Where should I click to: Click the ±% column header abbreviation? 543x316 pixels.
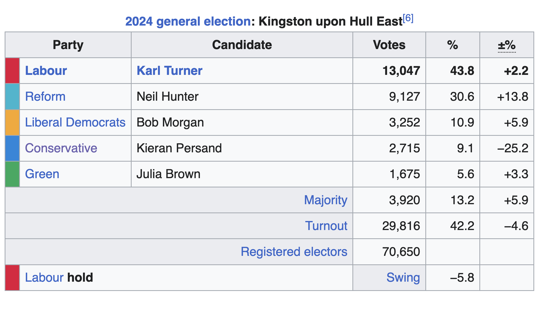(507, 45)
